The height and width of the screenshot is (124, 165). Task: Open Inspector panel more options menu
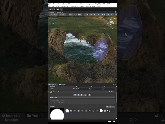pos(116,84)
